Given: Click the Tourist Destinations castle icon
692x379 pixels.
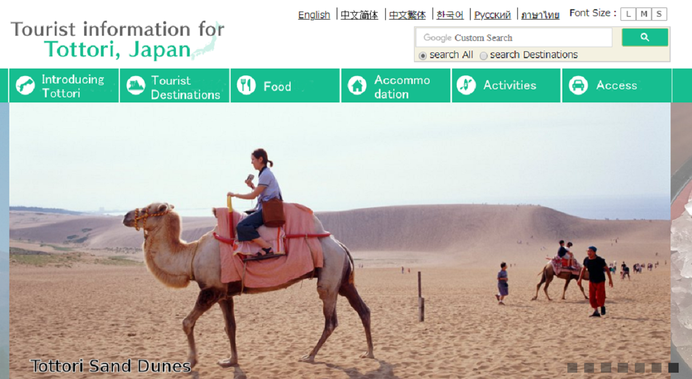Looking at the screenshot, I should tap(136, 86).
